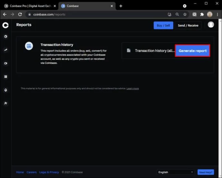Bookmark this page with the star icon
222x178 pixels.
click(185, 14)
